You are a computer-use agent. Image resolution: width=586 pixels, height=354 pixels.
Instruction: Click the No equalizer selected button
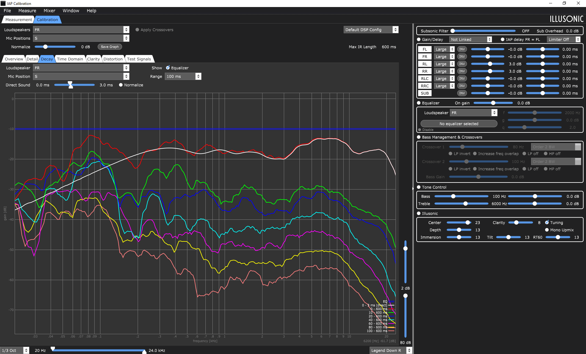tap(459, 124)
